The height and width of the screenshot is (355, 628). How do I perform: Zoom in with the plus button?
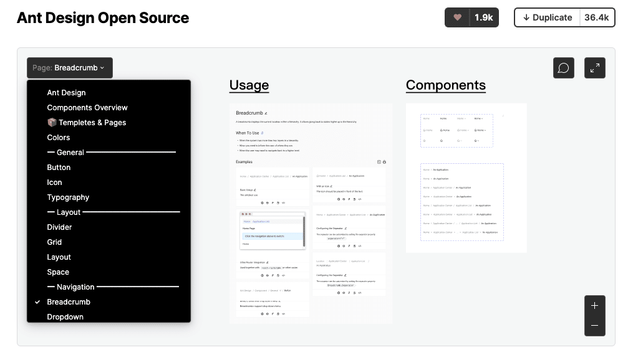[595, 306]
